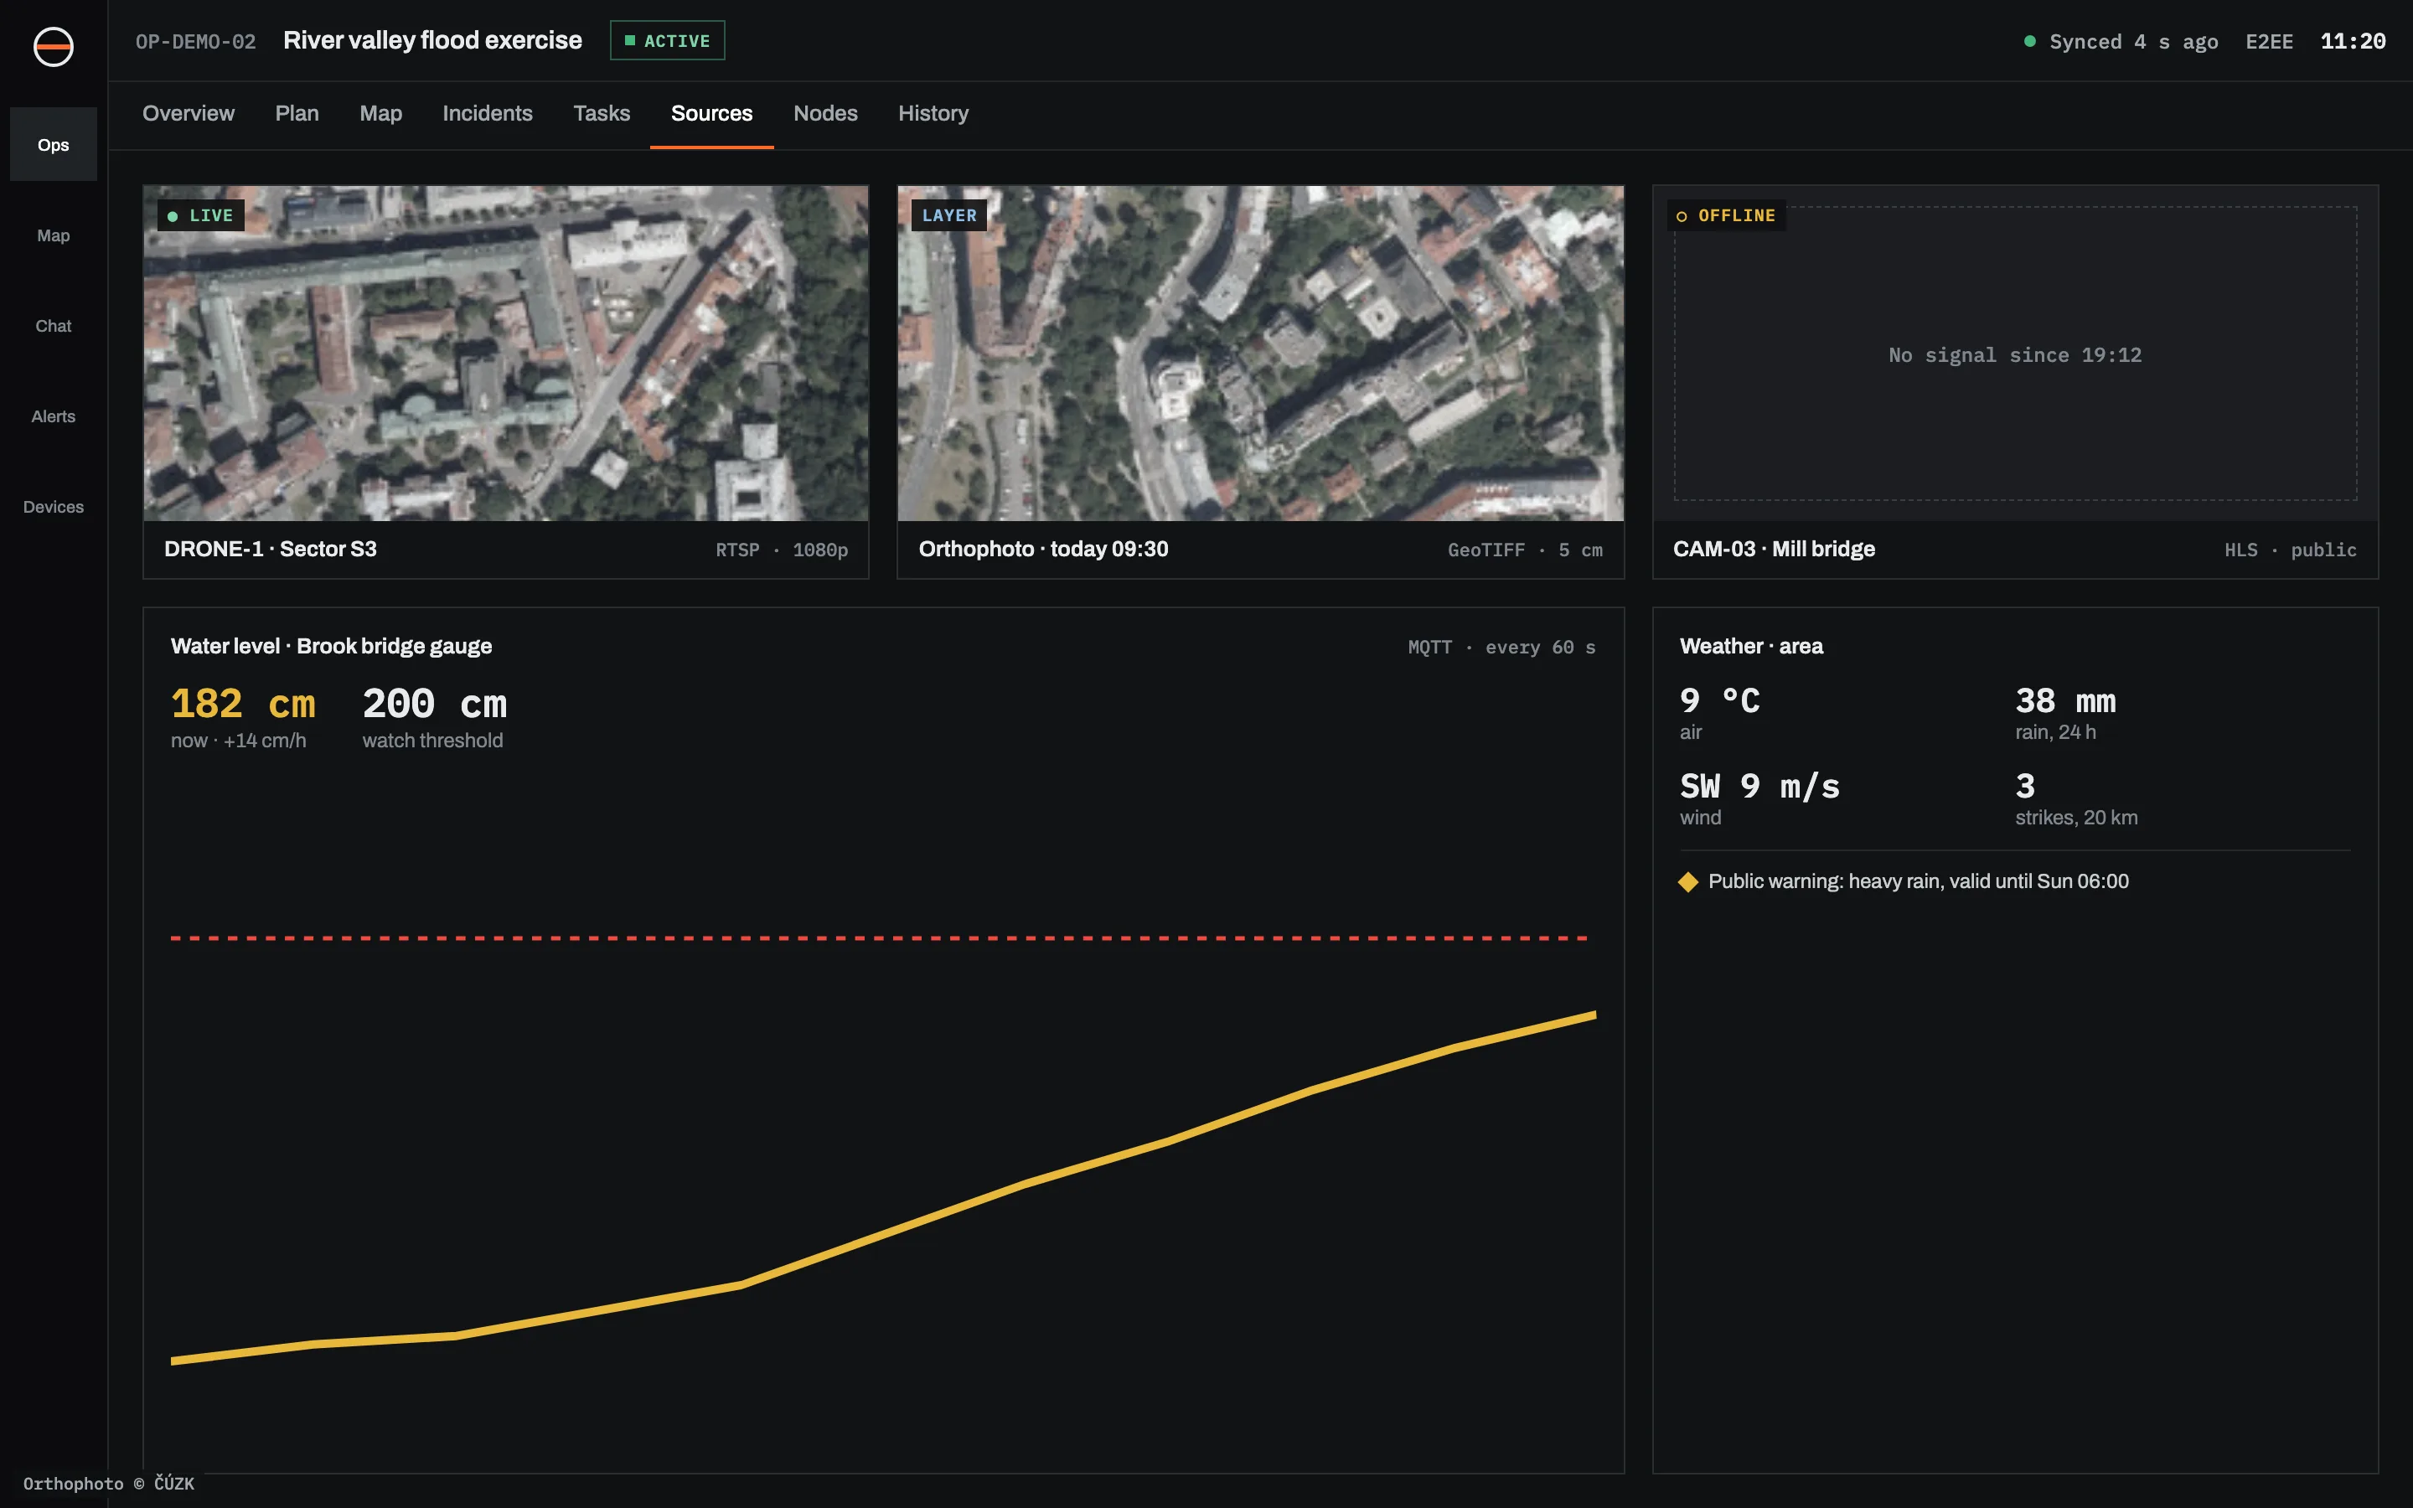Click the 'MQTT · every 60 s' label

point(1501,648)
